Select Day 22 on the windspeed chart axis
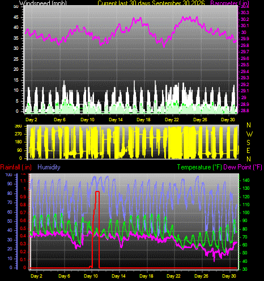The width and height of the screenshot is (264, 281). point(172,120)
